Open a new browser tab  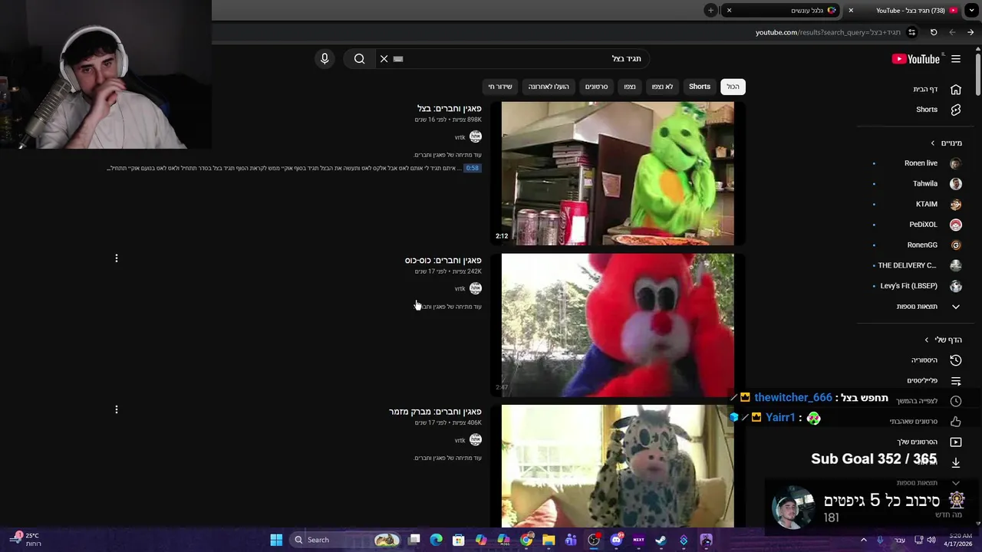710,10
